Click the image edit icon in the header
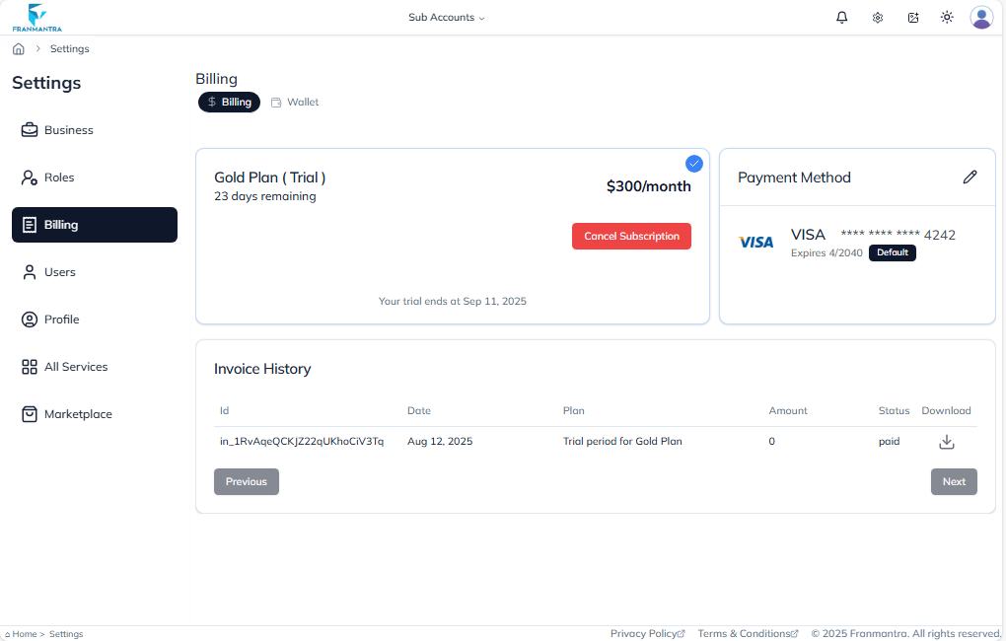This screenshot has height=641, width=1006. (x=912, y=17)
